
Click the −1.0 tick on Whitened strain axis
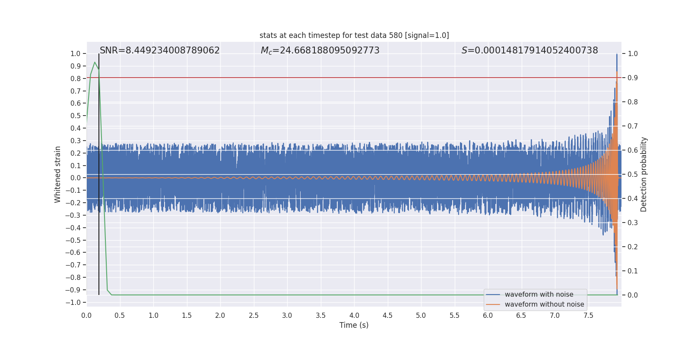73,302
